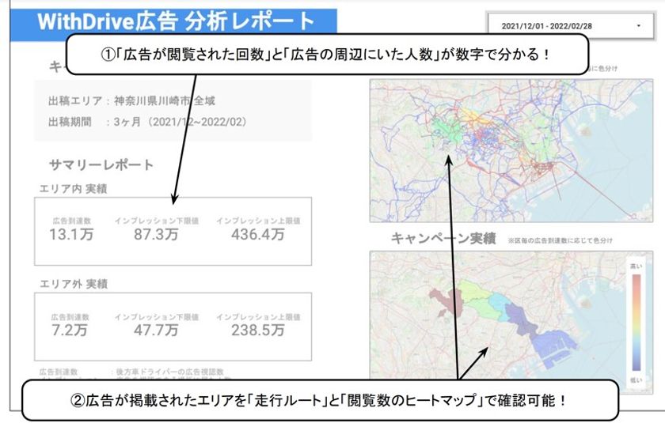Click the 13.1万 広告到達数 value in エリア内実績
The image size is (665, 423).
click(71, 234)
